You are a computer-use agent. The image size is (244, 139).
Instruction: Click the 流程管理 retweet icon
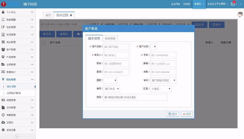click(3, 100)
